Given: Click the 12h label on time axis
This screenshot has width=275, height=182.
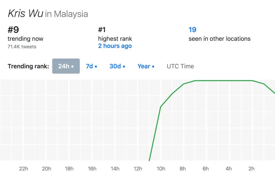Looking at the screenshot, I should tap(138, 169).
